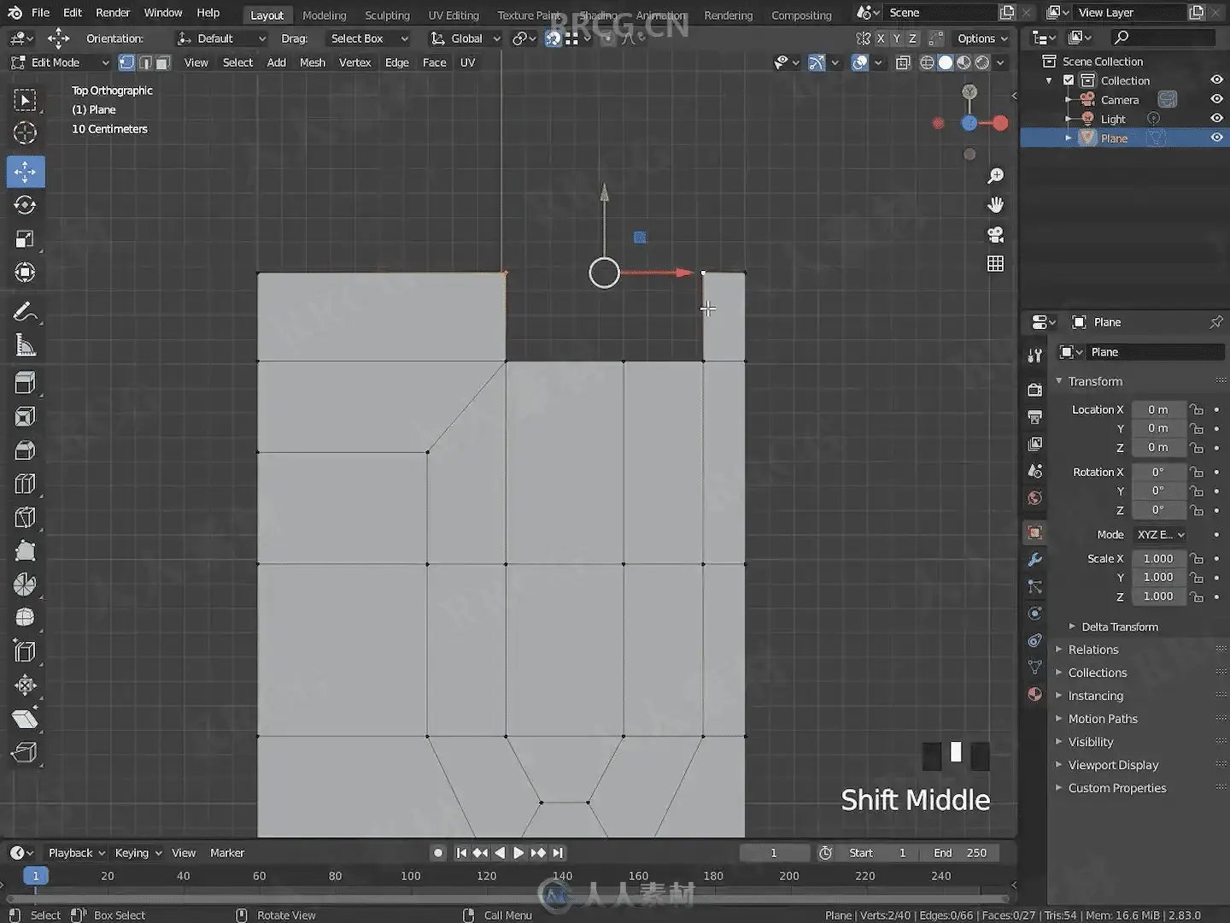Click the End frame field

[960, 853]
